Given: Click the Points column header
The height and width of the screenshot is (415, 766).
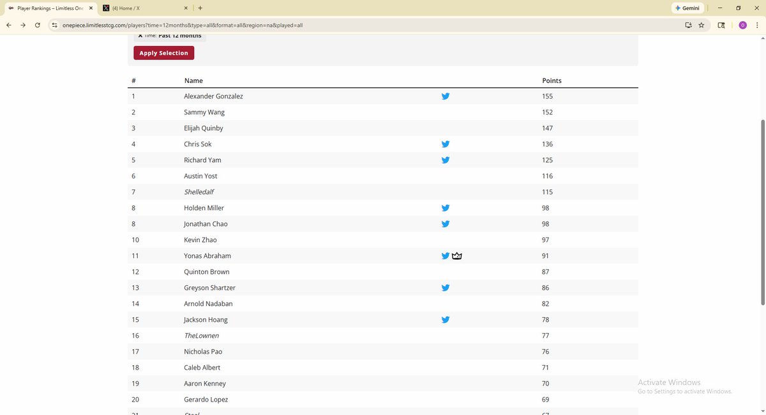Looking at the screenshot, I should 552,80.
